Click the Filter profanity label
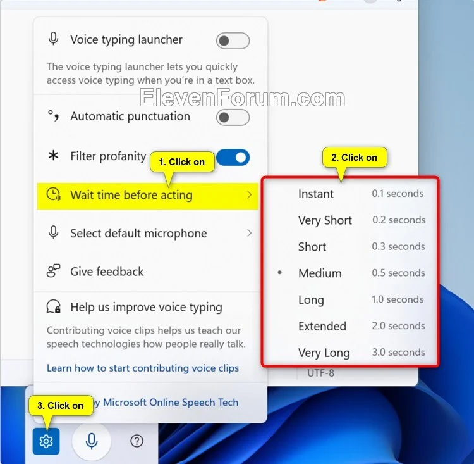 pos(108,156)
